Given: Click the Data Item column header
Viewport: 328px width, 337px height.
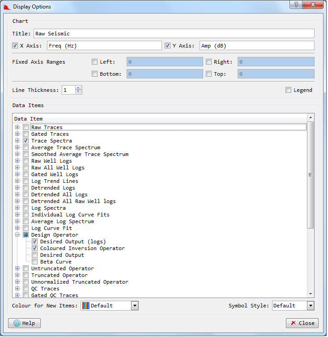Looking at the screenshot, I should (x=160, y=119).
